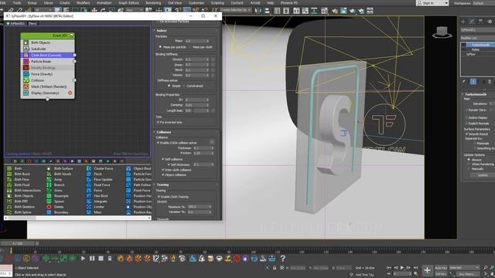Toggle Enable CUDA collision solver checkbox

click(158, 143)
